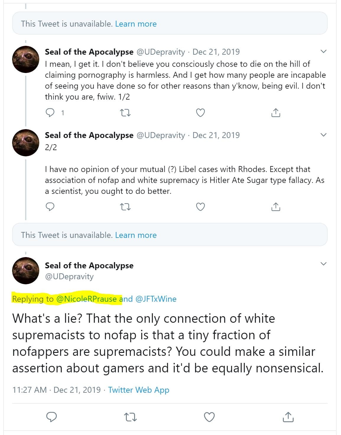The height and width of the screenshot is (435, 341).
Task: Open options chevron on the 2/2 tweet
Action: click(324, 135)
